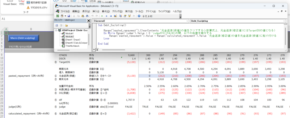Click the Cut scissors icon
This screenshot has width=290, height=118.
point(74,16)
